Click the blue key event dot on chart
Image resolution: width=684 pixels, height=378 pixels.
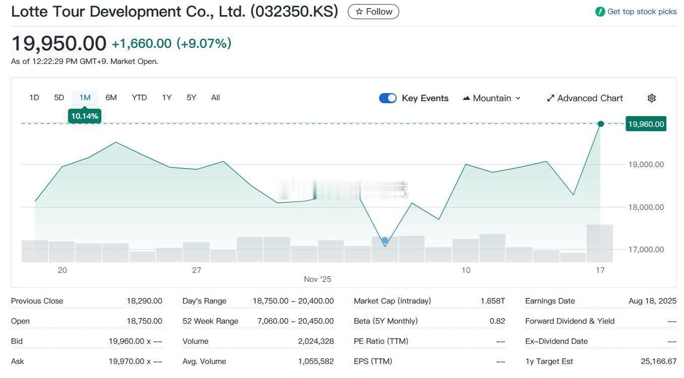point(385,241)
